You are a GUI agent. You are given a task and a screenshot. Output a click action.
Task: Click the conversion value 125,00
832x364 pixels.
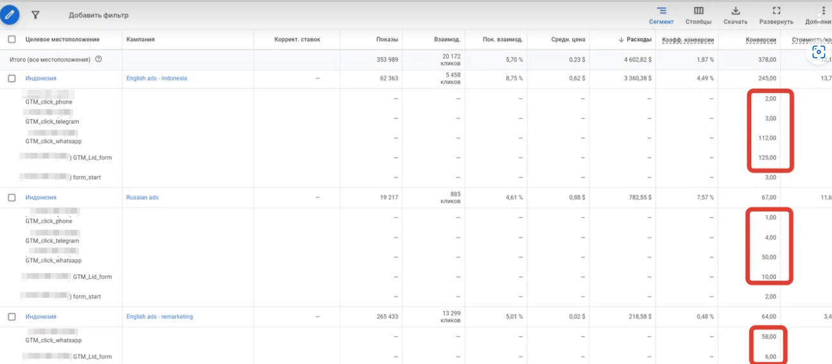click(x=768, y=158)
